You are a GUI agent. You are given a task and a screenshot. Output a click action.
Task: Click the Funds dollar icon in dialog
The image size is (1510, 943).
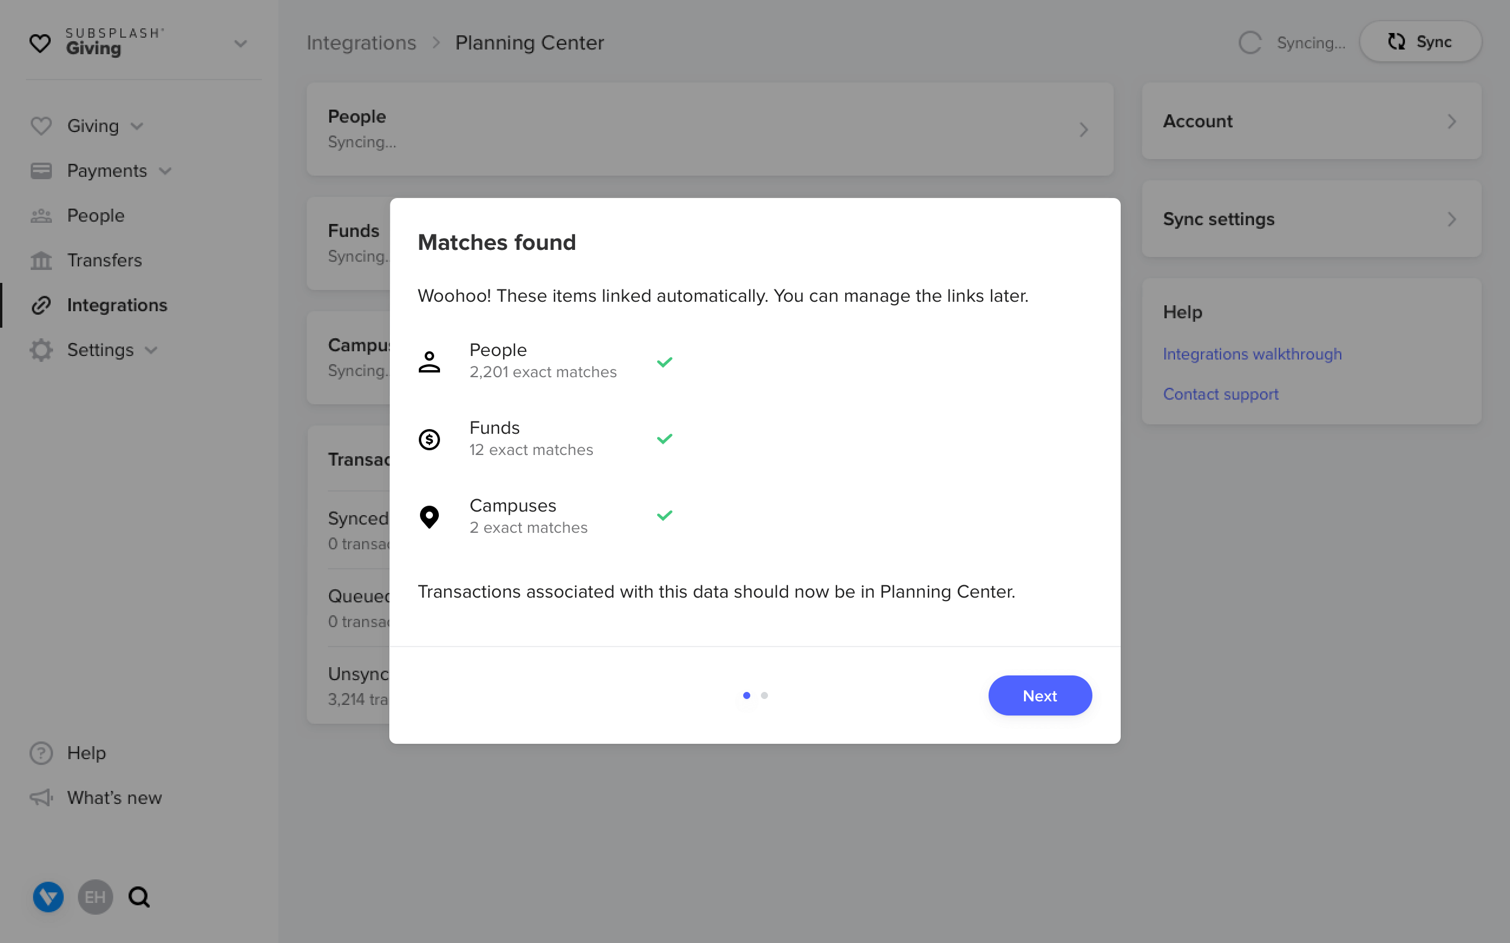(429, 439)
